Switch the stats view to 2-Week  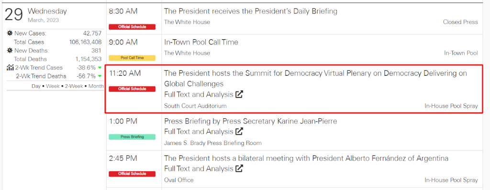74,86
